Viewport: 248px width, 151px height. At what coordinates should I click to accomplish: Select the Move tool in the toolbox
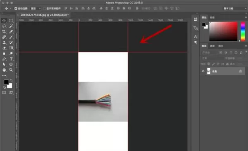point(4,21)
